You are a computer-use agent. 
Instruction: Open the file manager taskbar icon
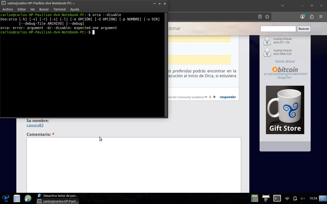[17, 198]
